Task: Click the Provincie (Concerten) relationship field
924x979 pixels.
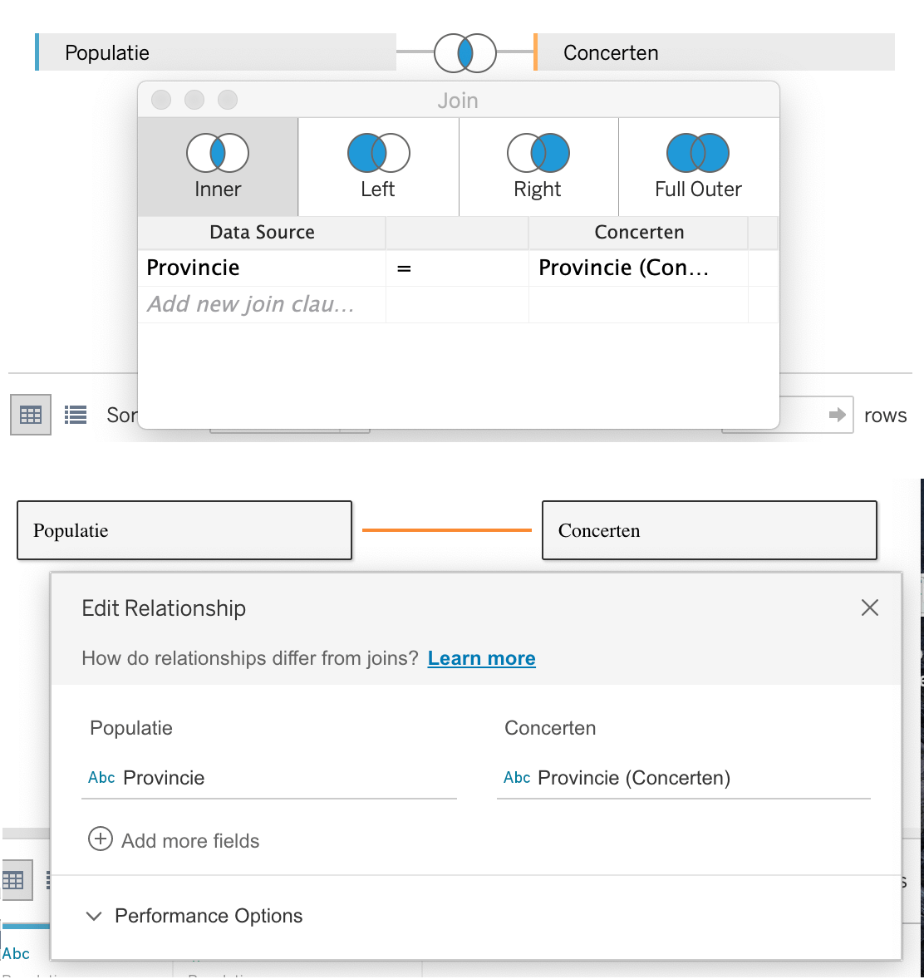Action: click(634, 778)
